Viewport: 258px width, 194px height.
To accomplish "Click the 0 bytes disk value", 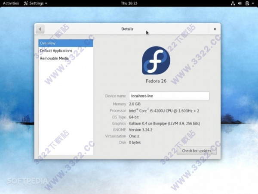I will [x=135, y=142].
